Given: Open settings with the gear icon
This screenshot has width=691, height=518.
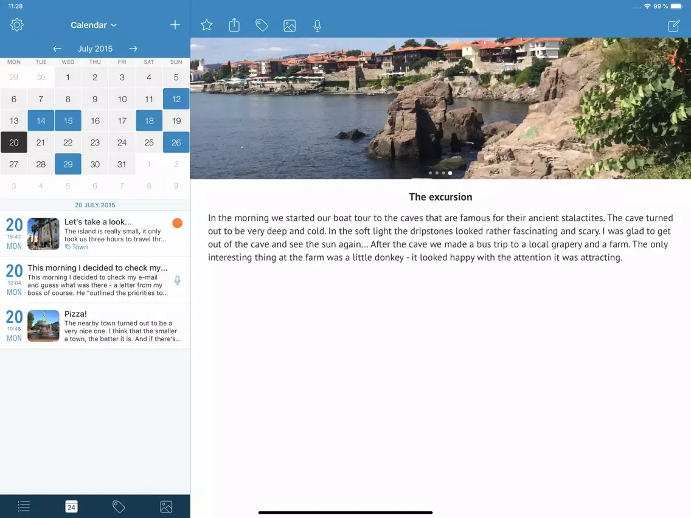Looking at the screenshot, I should [17, 25].
